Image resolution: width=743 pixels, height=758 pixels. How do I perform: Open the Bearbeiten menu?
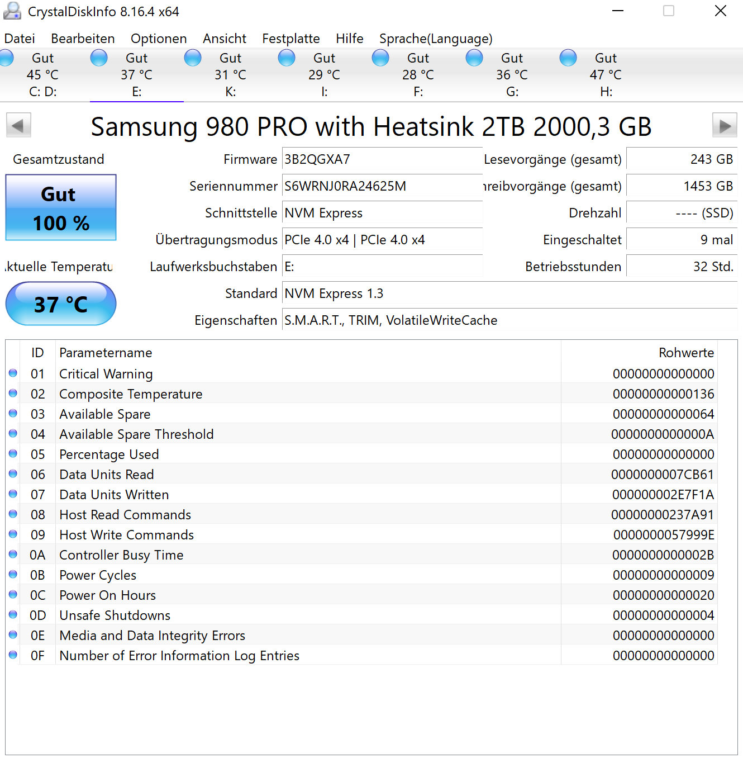(x=83, y=39)
